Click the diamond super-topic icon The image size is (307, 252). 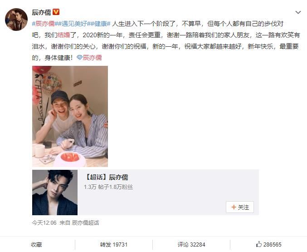(79, 58)
